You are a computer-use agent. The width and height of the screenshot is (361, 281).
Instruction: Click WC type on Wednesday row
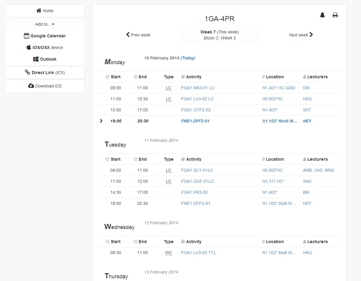coord(169,253)
